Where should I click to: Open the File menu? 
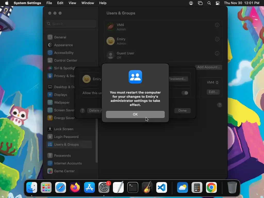coord(49,3)
